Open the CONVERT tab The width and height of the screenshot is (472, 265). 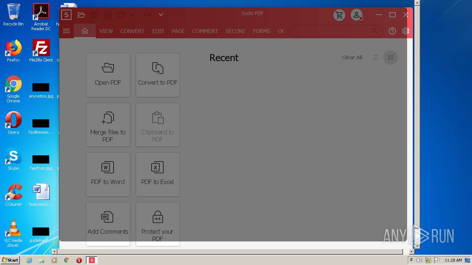[132, 31]
